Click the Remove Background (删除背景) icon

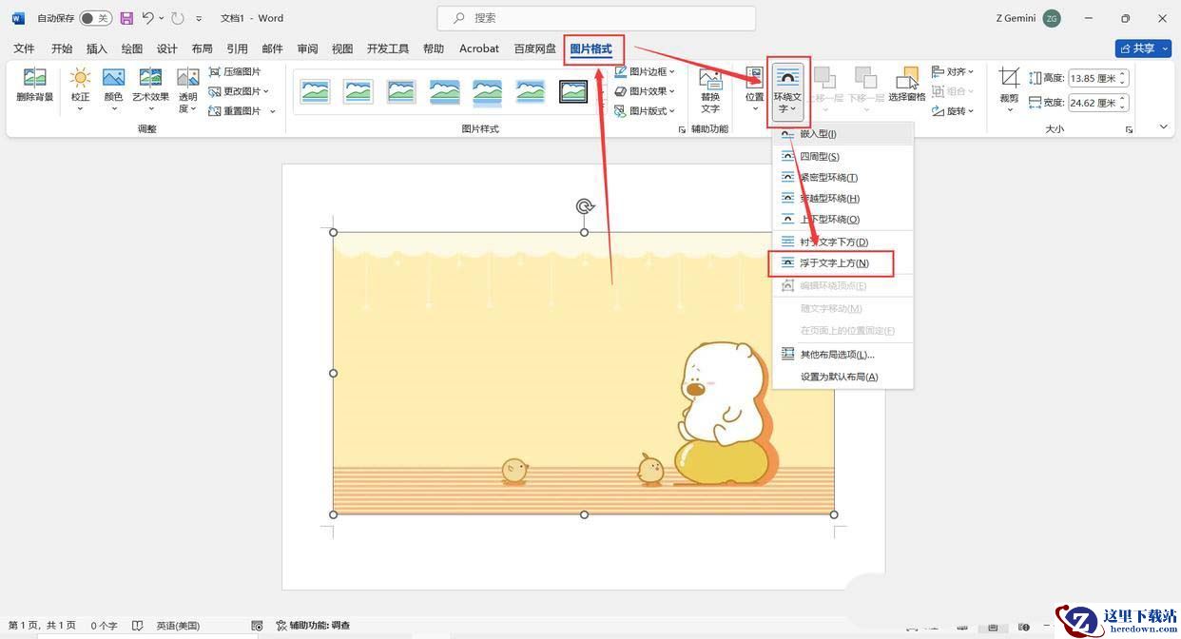tap(35, 85)
